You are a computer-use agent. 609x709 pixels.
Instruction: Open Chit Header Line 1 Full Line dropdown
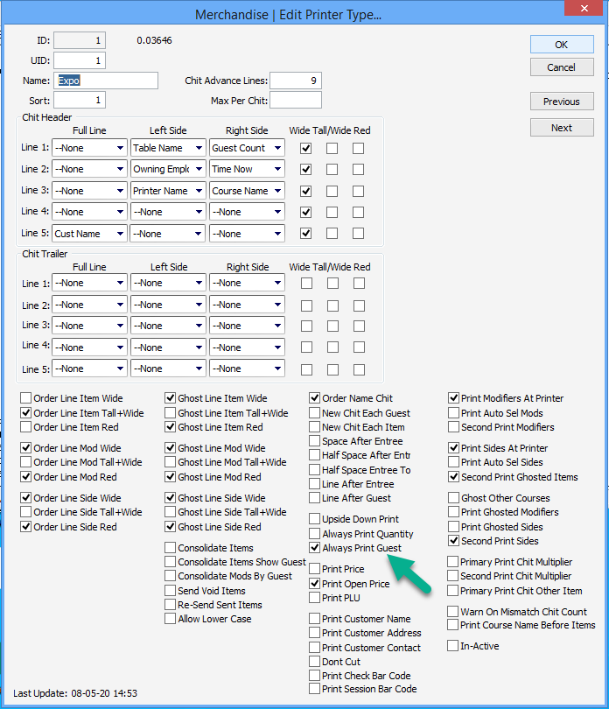pyautogui.click(x=89, y=148)
